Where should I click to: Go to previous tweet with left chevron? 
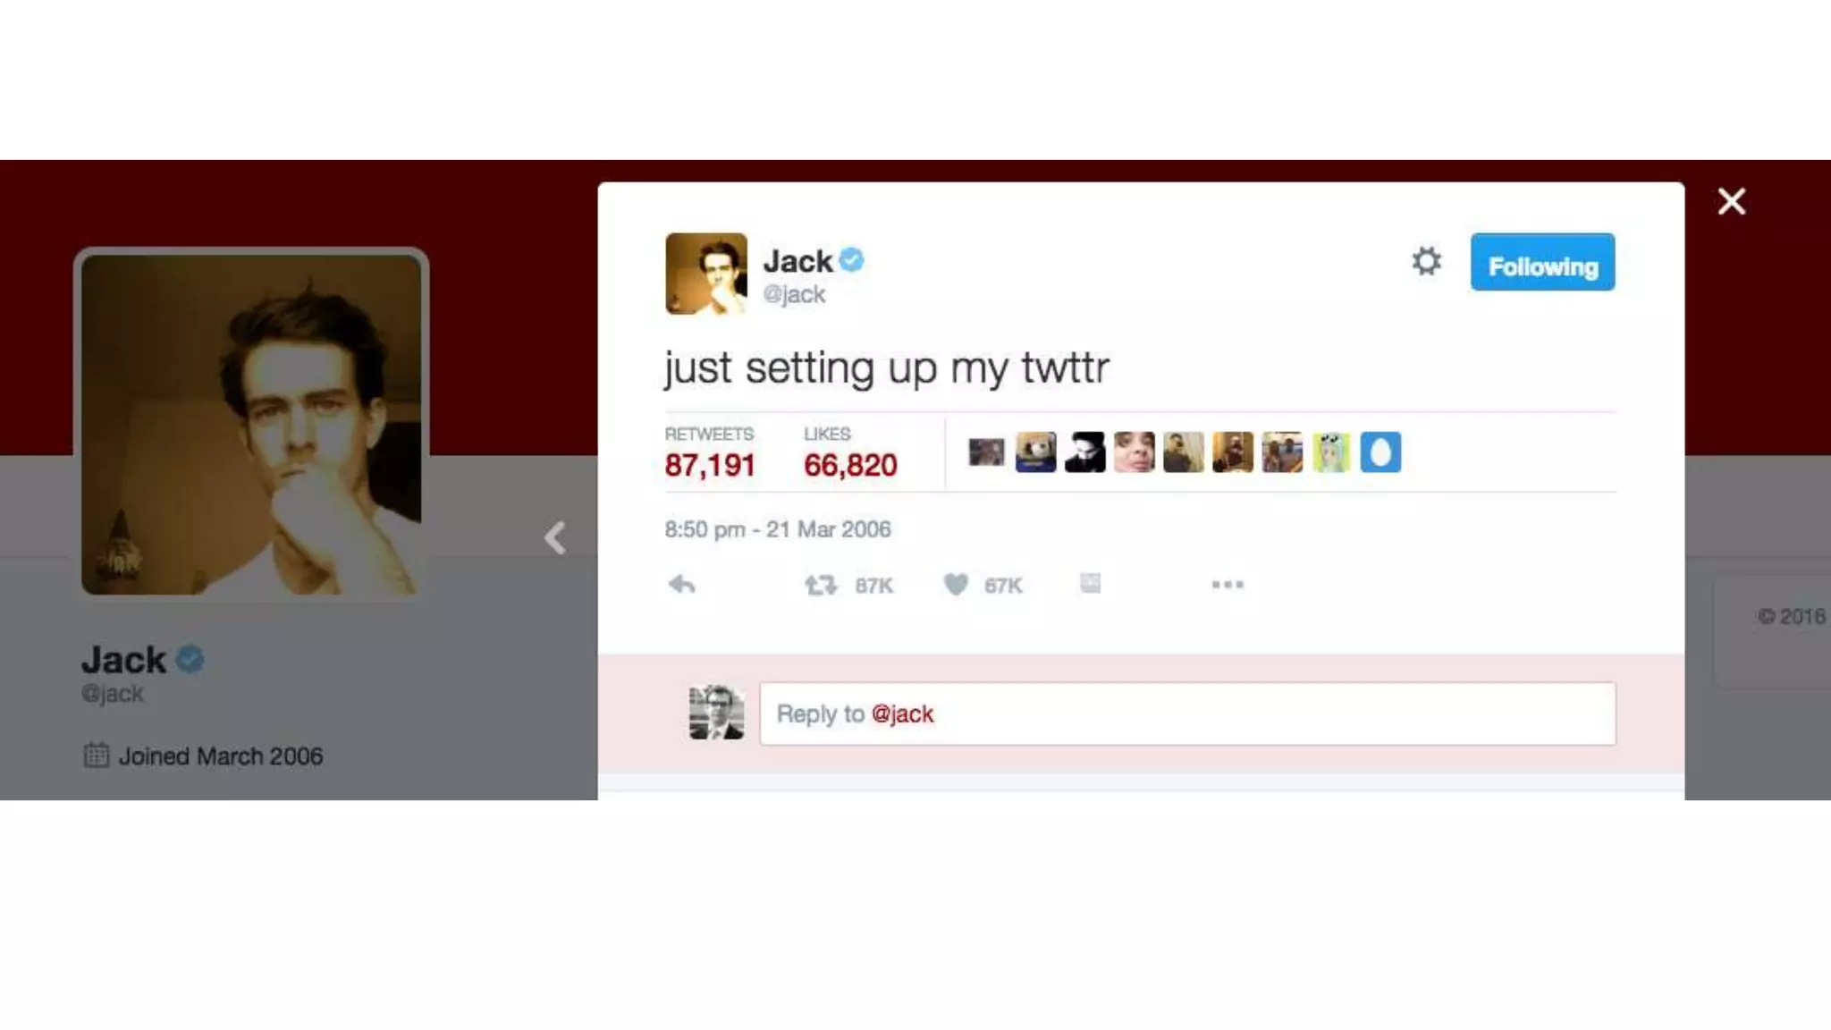(x=555, y=537)
